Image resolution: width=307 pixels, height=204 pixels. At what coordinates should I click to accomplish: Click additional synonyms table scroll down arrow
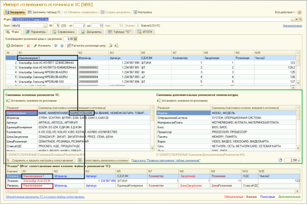[298, 149]
